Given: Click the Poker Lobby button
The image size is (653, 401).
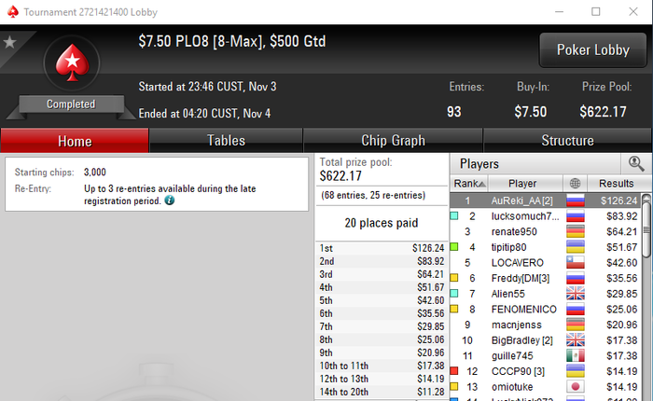Looking at the screenshot, I should pyautogui.click(x=593, y=50).
